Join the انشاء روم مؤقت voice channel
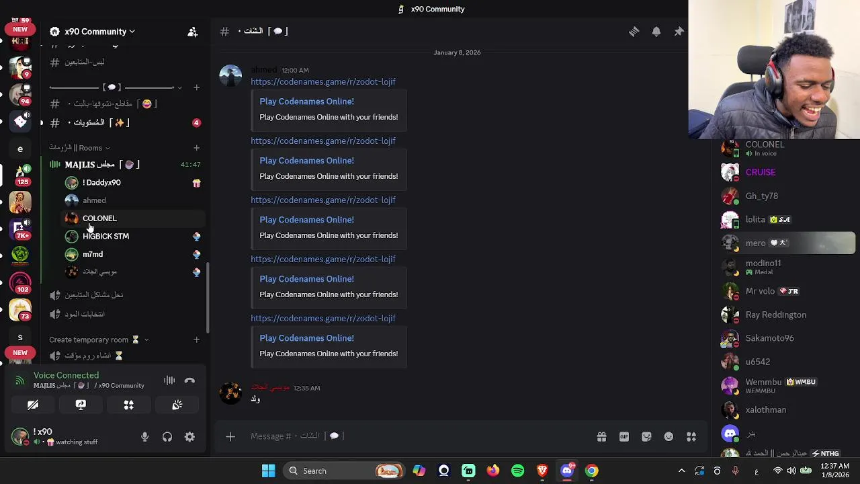Screen dimensions: 860x484 [125, 356]
